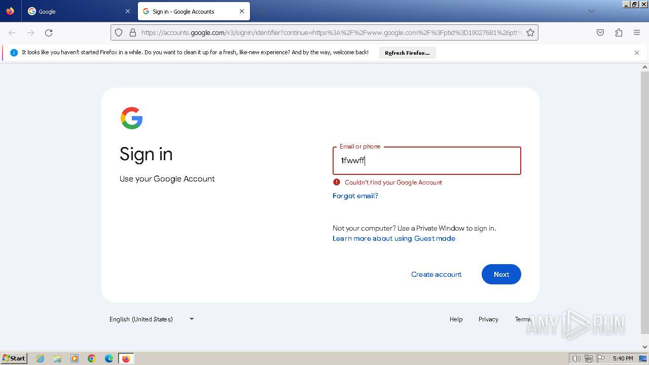This screenshot has height=365, width=649.
Task: Select the Sign in - Google Accounts tab
Action: tap(194, 11)
